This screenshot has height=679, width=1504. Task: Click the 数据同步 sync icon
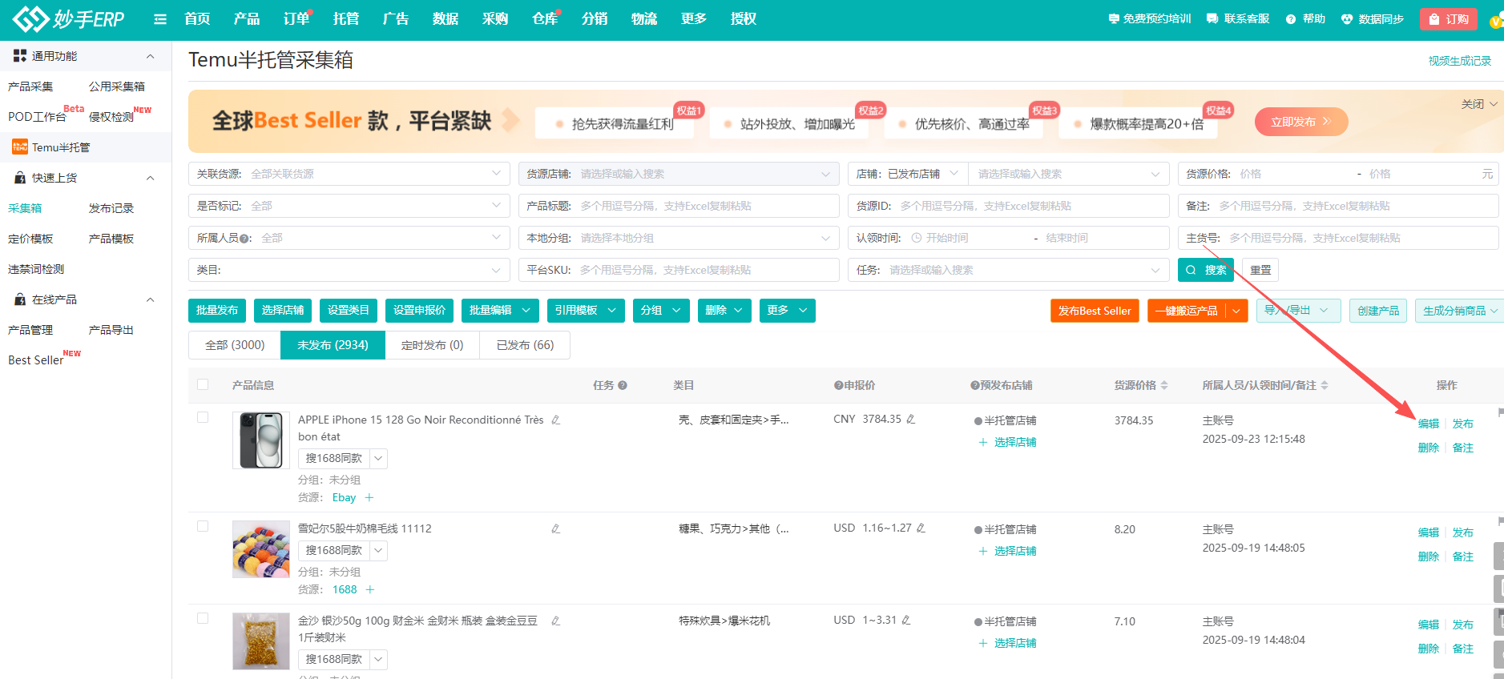(1347, 19)
